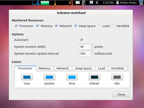Viewport: 144px width, 108px height.
Task: Open the Ubuntu logo indicator in panel
Action: pos(71,3)
